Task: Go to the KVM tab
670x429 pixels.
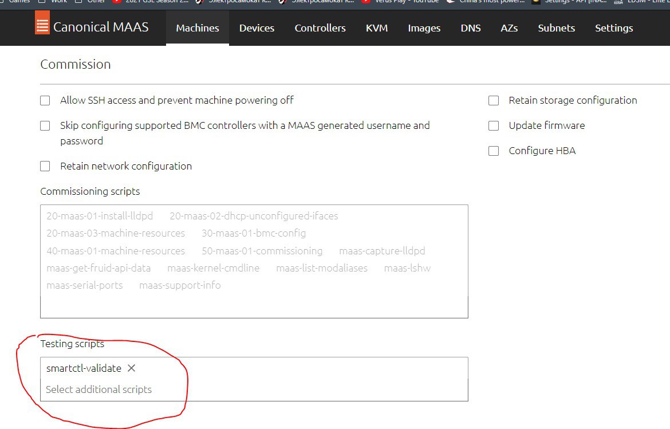Action: coord(376,28)
